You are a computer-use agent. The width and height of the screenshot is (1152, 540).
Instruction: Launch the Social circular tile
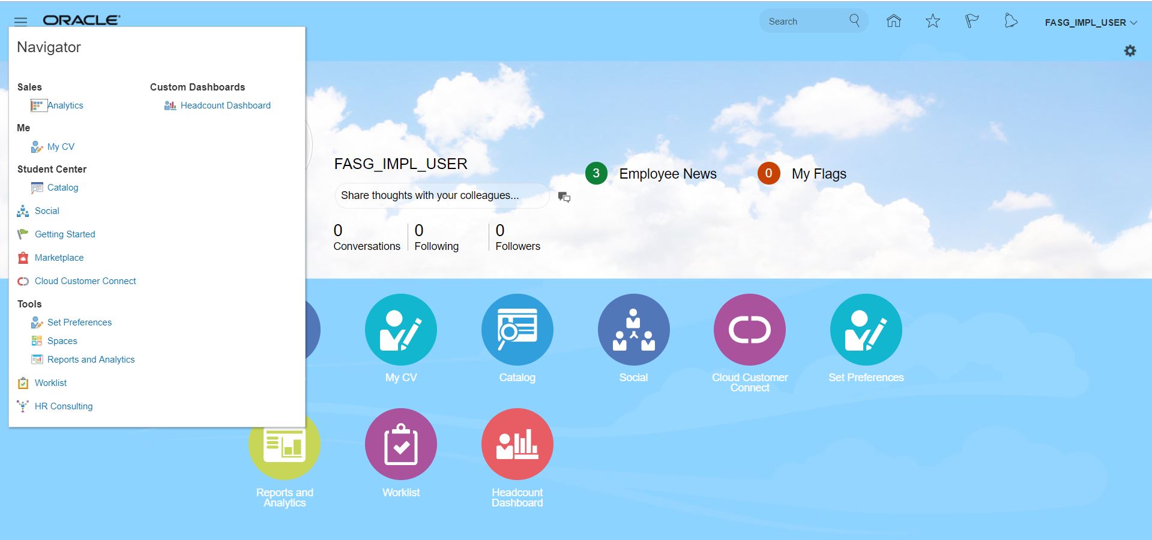(x=633, y=330)
